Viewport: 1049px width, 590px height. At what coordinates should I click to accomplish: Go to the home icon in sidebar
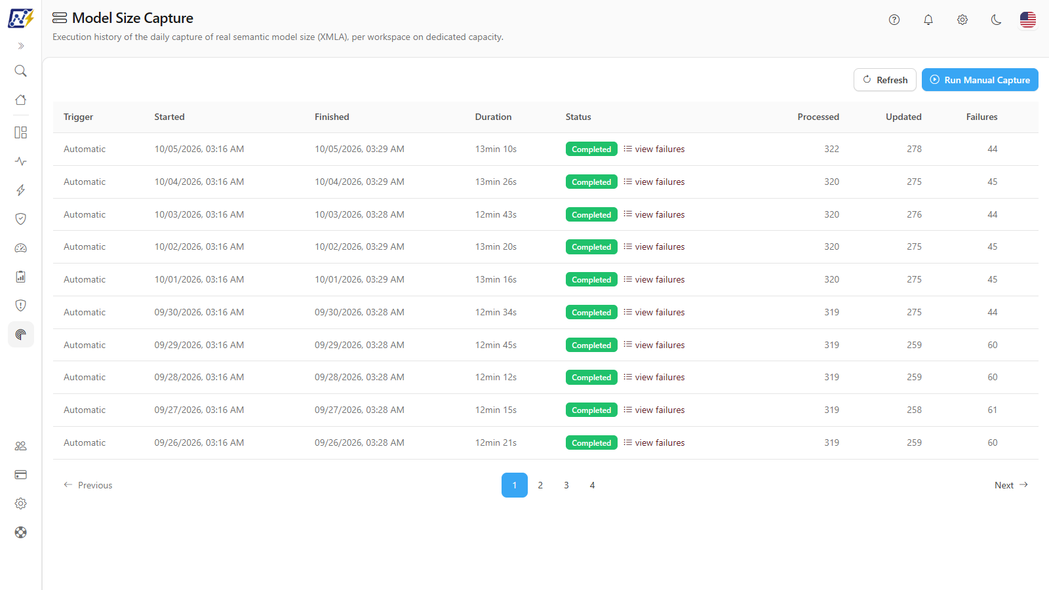pyautogui.click(x=21, y=100)
